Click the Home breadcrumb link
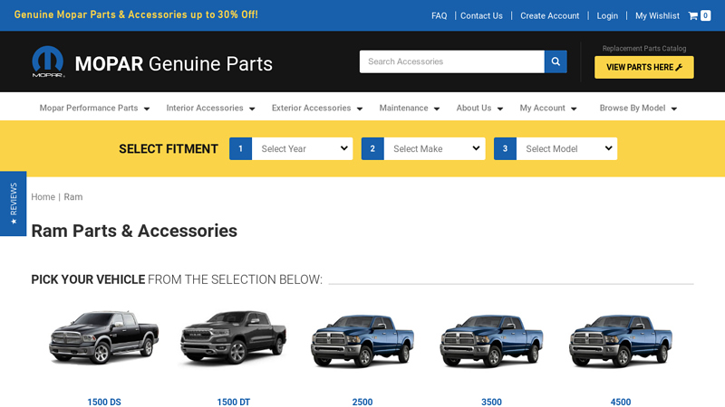The height and width of the screenshot is (407, 725). (x=43, y=197)
